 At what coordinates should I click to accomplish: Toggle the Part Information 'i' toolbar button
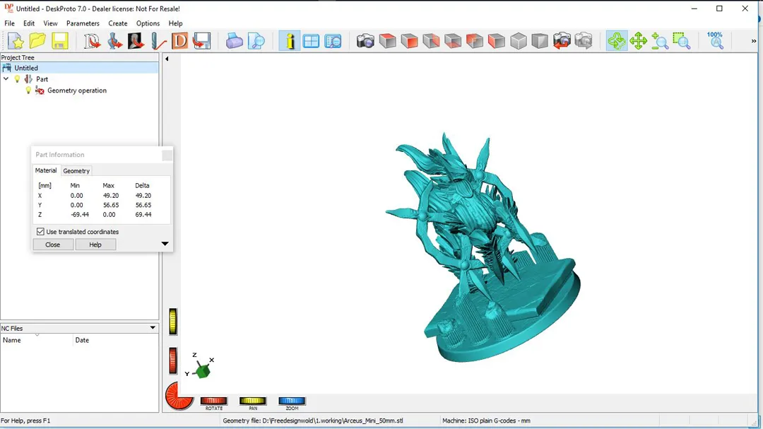(290, 41)
